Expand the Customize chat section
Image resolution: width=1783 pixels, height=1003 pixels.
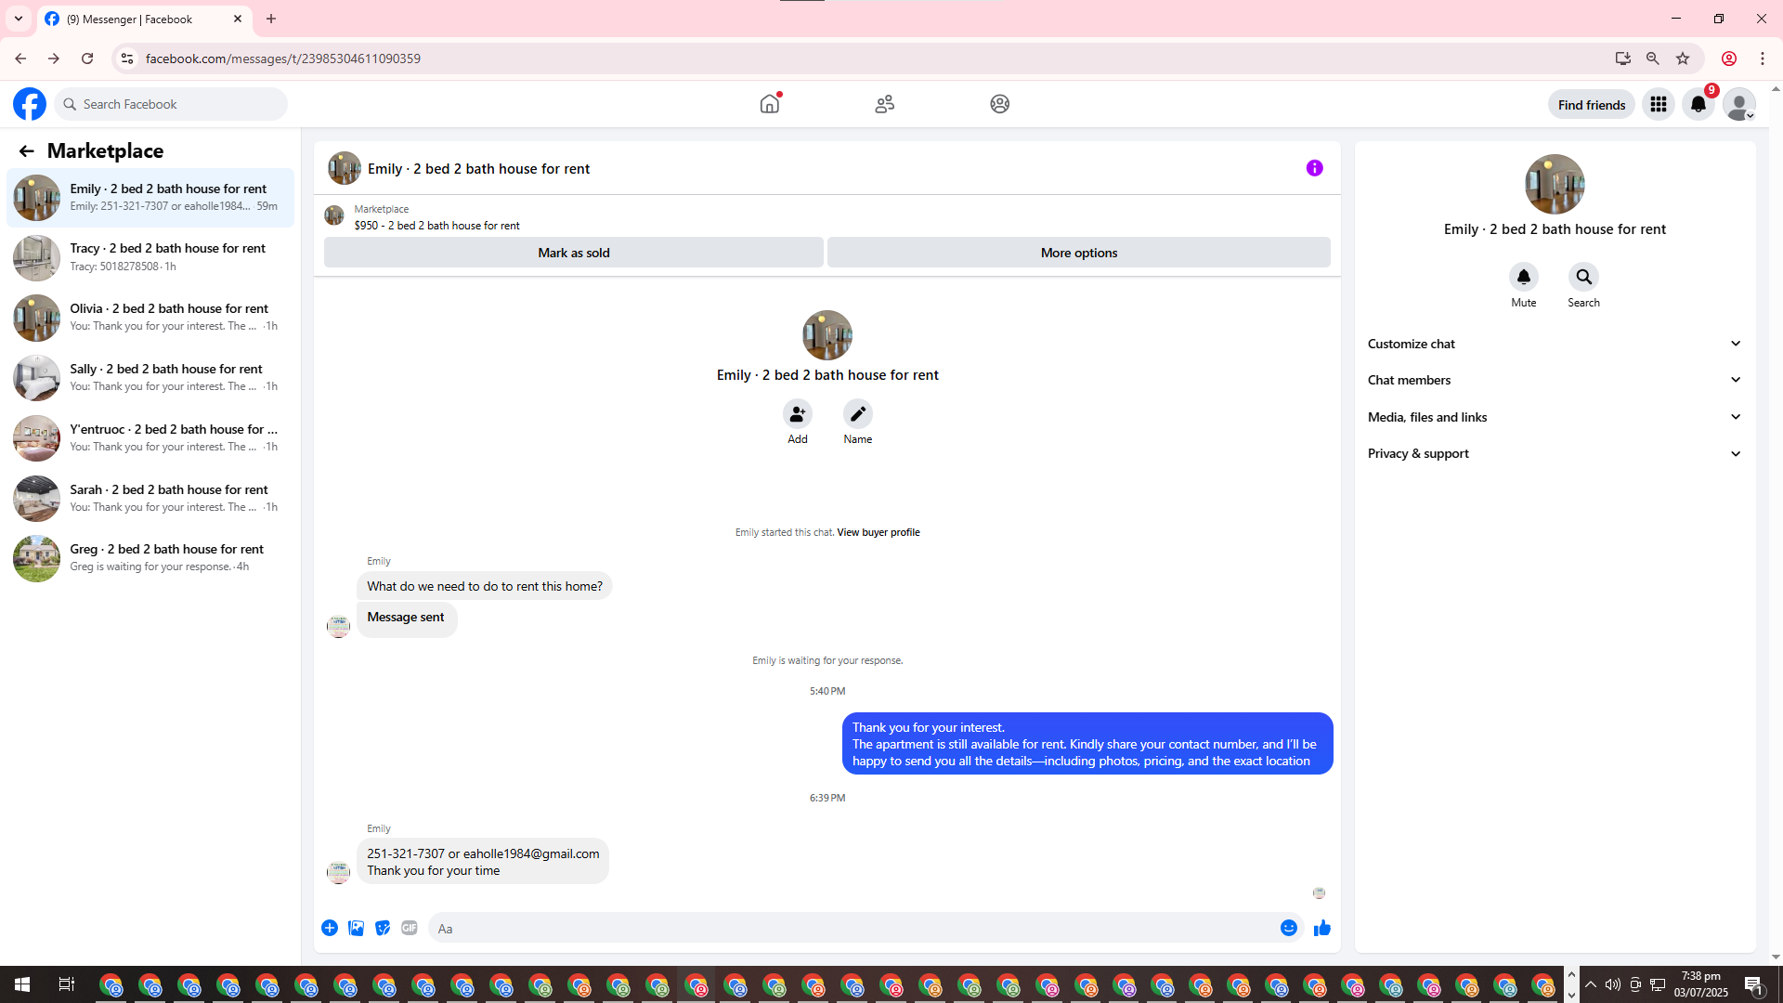1554,344
